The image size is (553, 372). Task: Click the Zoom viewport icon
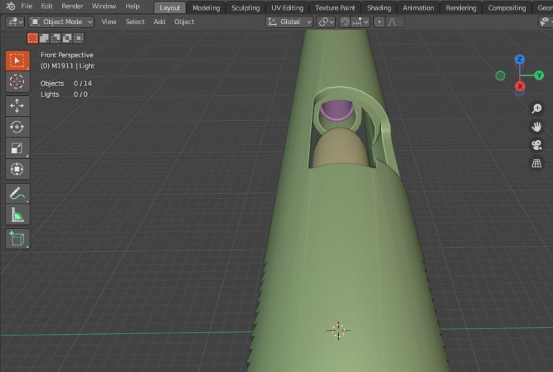[x=536, y=108]
